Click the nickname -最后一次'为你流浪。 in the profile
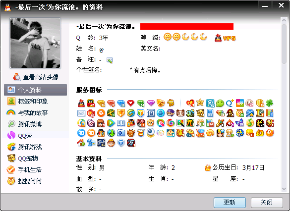The width and height of the screenshot is (290, 211). coord(106,27)
